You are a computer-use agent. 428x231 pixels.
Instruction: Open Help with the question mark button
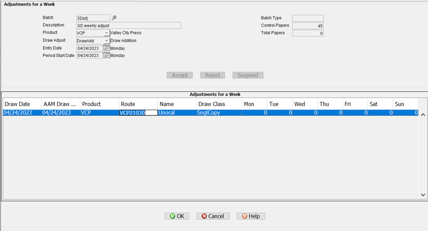250,216
